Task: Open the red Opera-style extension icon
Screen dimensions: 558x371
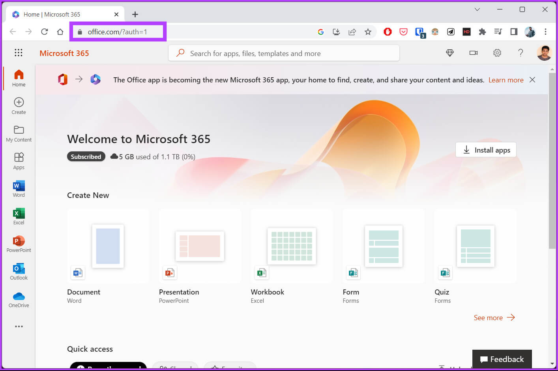Action: 388,32
